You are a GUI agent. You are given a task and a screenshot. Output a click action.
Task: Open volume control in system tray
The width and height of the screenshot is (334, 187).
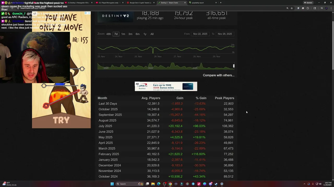[x=320, y=184]
